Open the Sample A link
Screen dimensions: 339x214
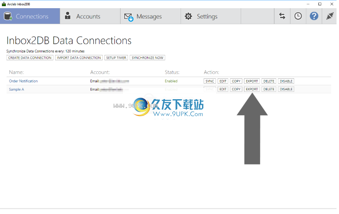(x=16, y=89)
